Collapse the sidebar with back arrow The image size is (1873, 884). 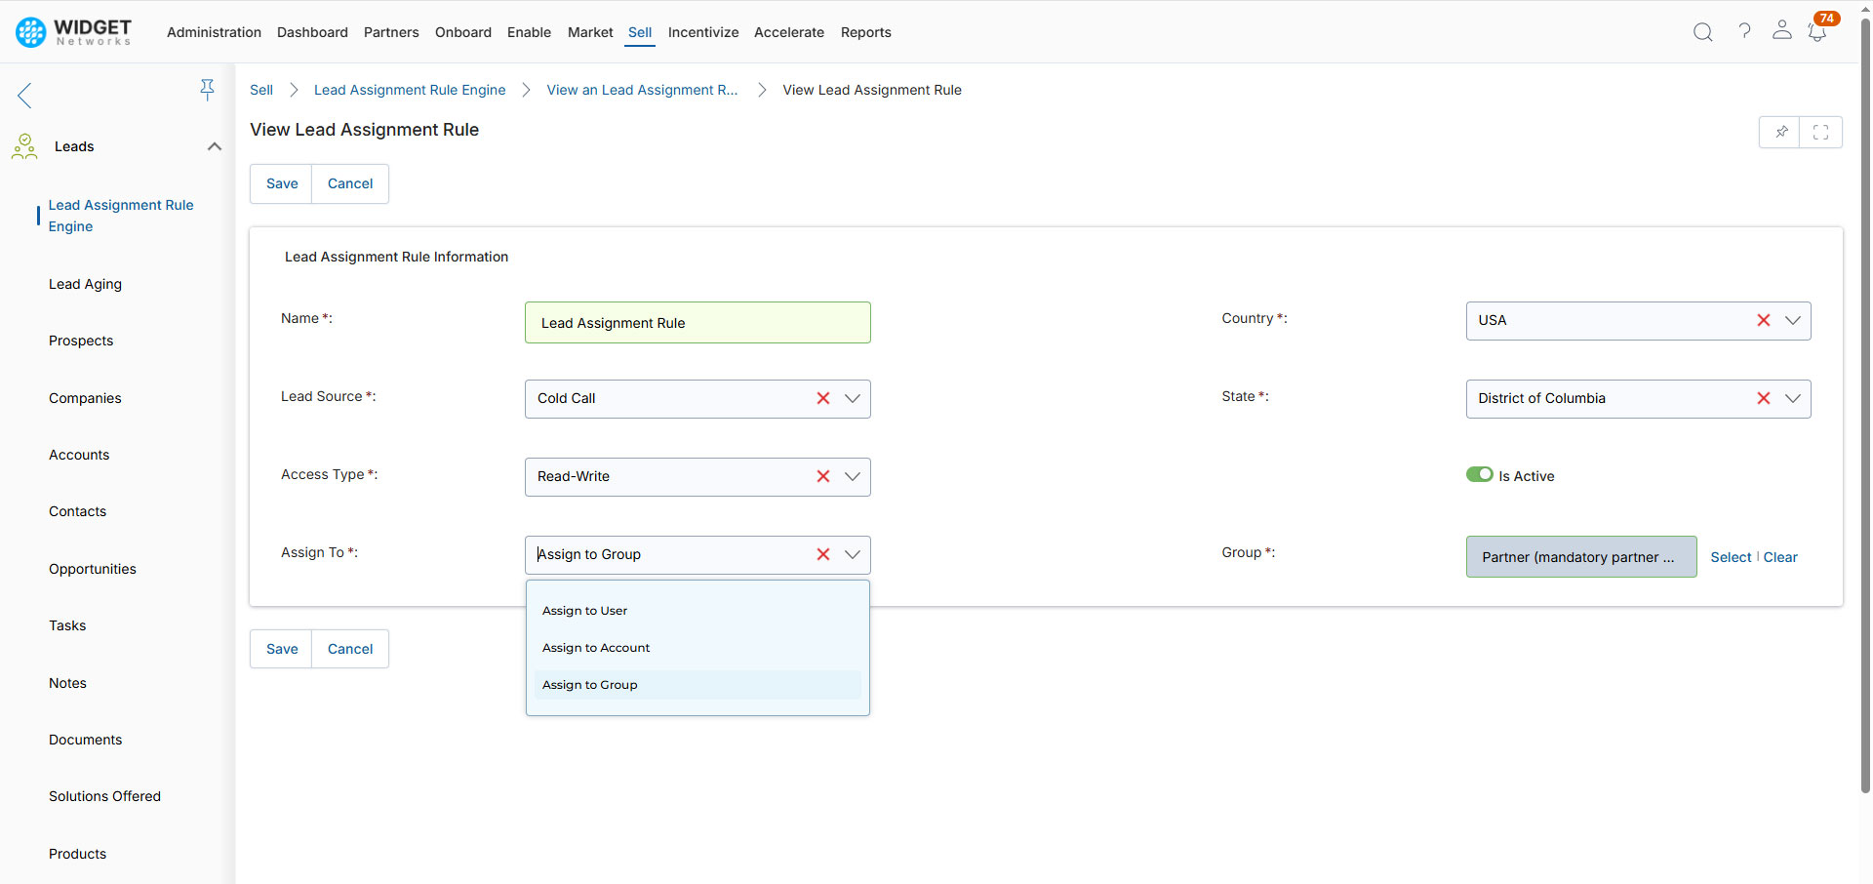pos(23,95)
